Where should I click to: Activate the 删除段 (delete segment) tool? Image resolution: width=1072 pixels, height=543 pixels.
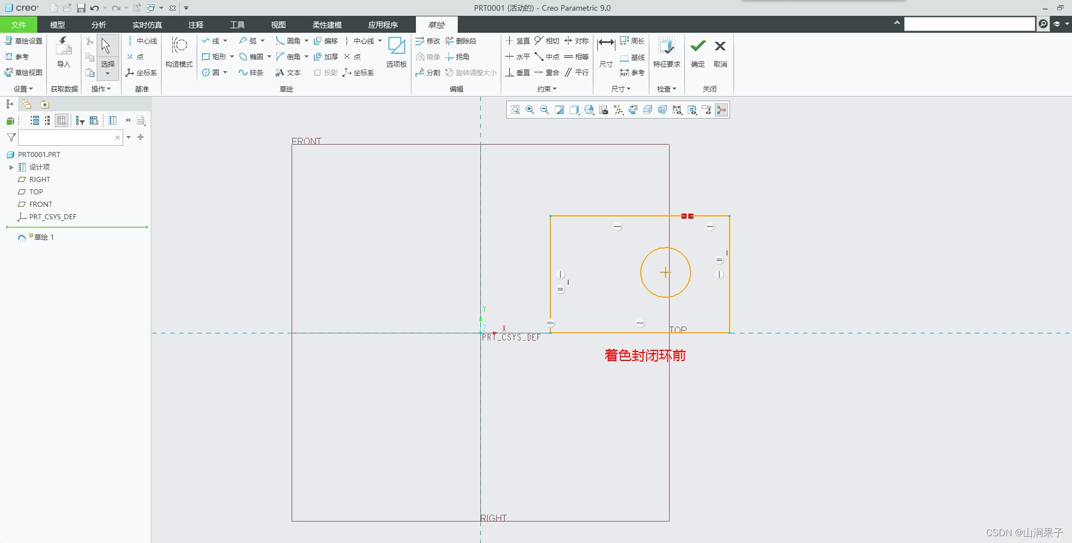(x=461, y=41)
